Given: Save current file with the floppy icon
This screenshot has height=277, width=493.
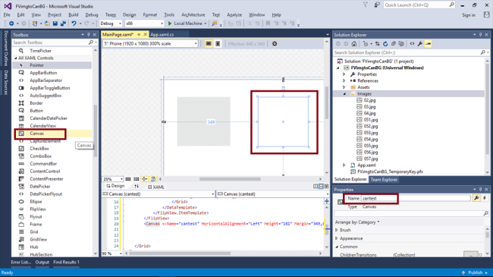Looking at the screenshot, I should [x=55, y=24].
